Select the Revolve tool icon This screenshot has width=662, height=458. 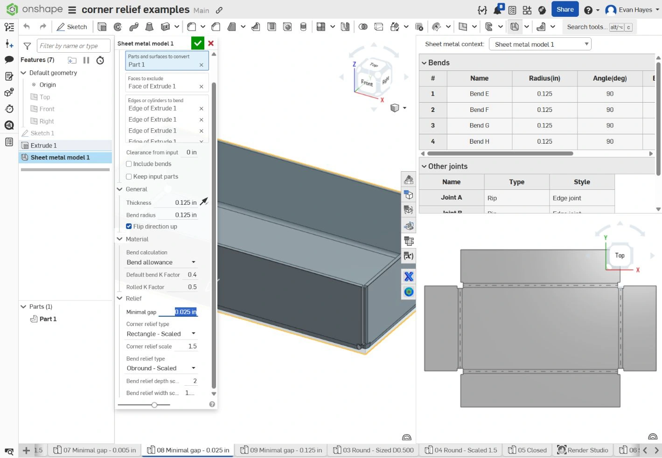[x=118, y=27]
